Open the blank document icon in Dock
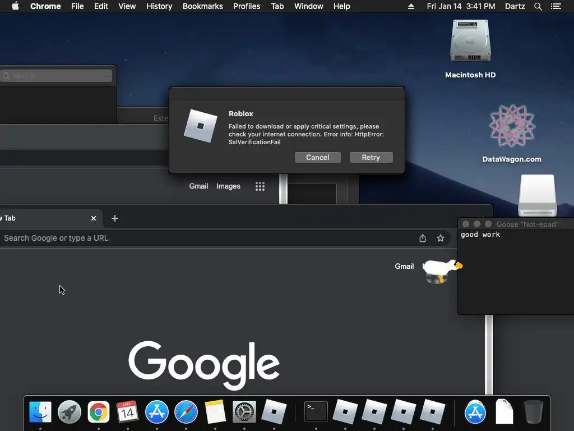This screenshot has width=574, height=431. (504, 412)
